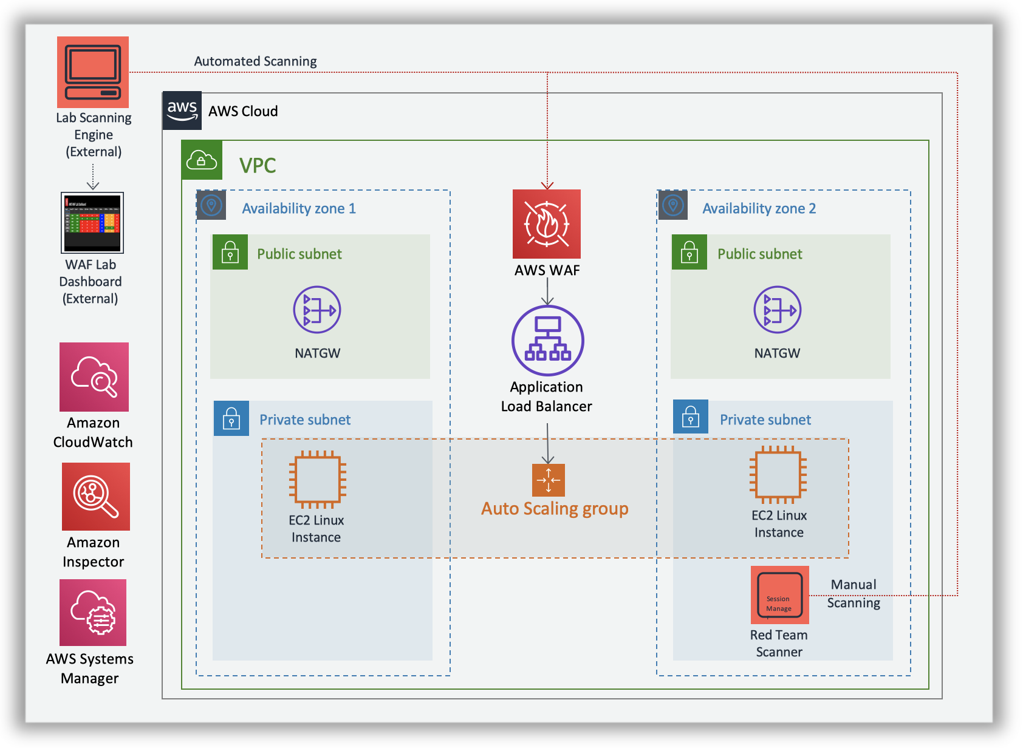Click the 'Availability zone 1' label
Image resolution: width=1023 pixels, height=748 pixels.
tap(299, 208)
